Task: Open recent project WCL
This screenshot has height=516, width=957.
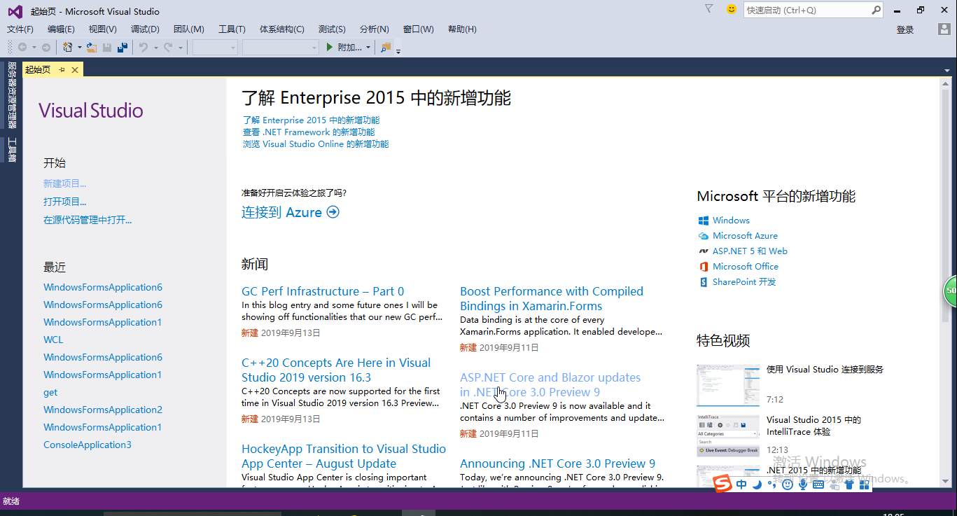Action: pos(53,340)
